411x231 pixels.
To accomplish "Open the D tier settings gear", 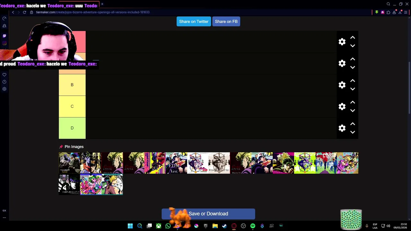I will pos(342,128).
